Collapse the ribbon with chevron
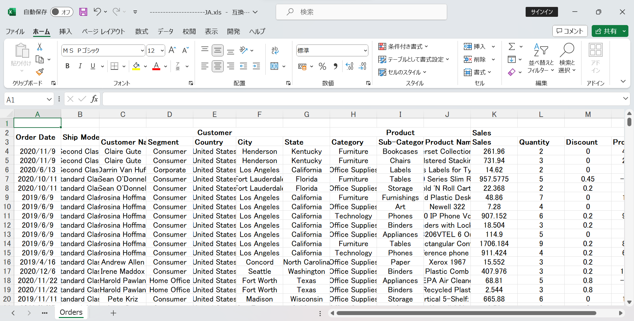634x321 pixels. pyautogui.click(x=623, y=81)
